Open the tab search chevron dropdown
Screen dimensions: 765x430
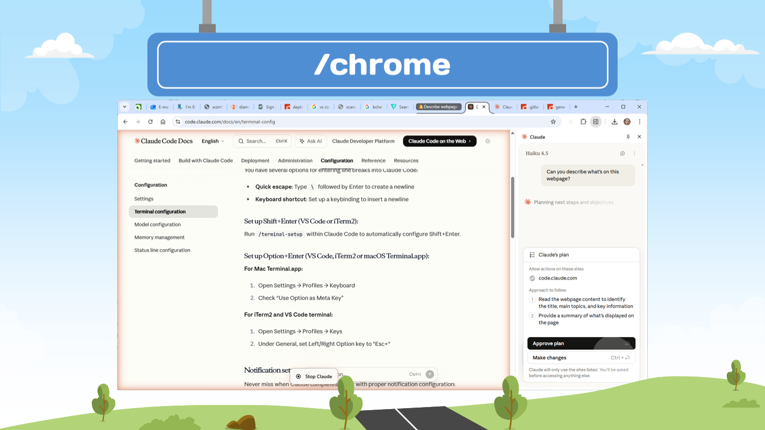tap(124, 107)
